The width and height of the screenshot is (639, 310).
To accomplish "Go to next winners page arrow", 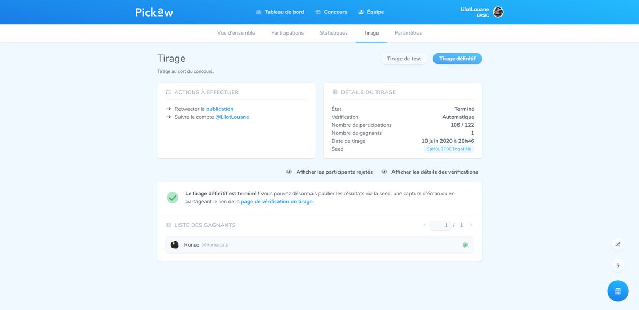I will (471, 225).
